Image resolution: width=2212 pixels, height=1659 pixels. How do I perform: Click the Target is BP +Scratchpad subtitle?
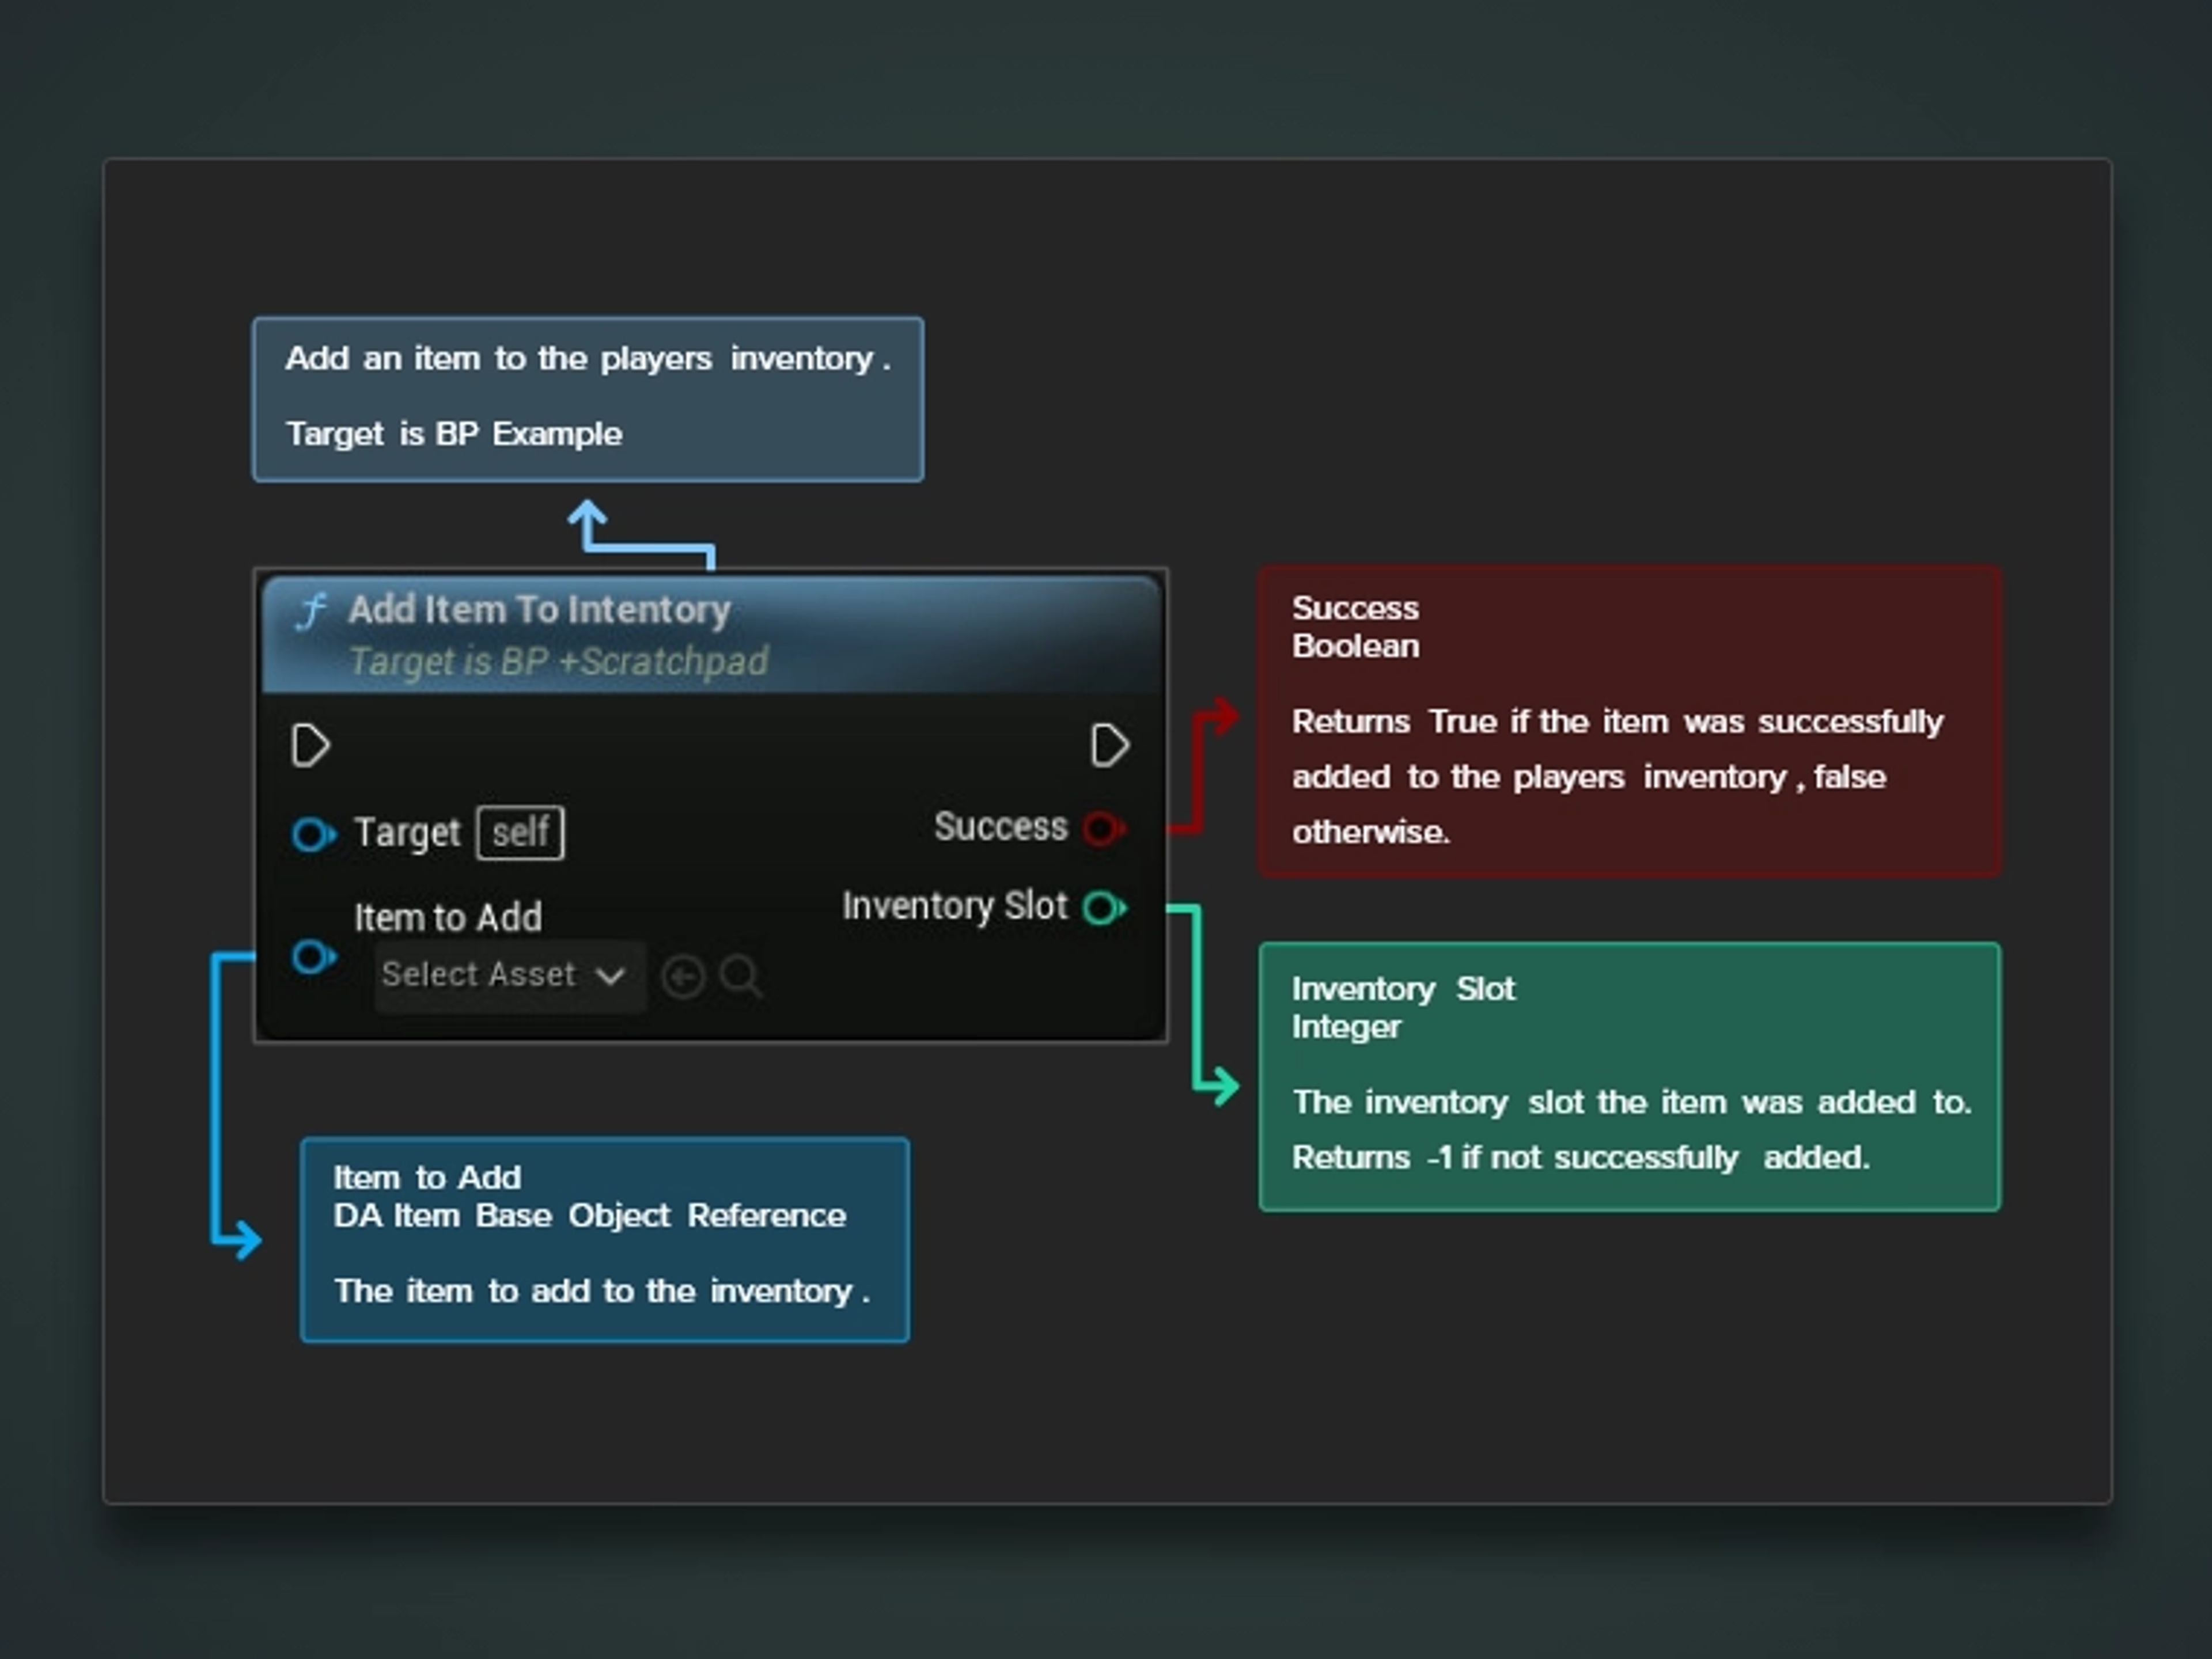(560, 662)
